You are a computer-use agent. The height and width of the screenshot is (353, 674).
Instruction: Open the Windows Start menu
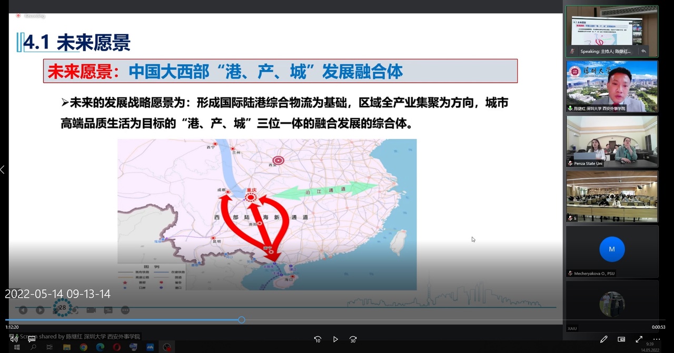click(16, 347)
